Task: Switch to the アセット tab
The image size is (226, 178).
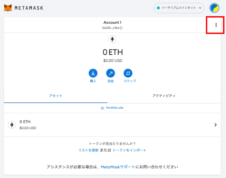Action: click(x=56, y=96)
